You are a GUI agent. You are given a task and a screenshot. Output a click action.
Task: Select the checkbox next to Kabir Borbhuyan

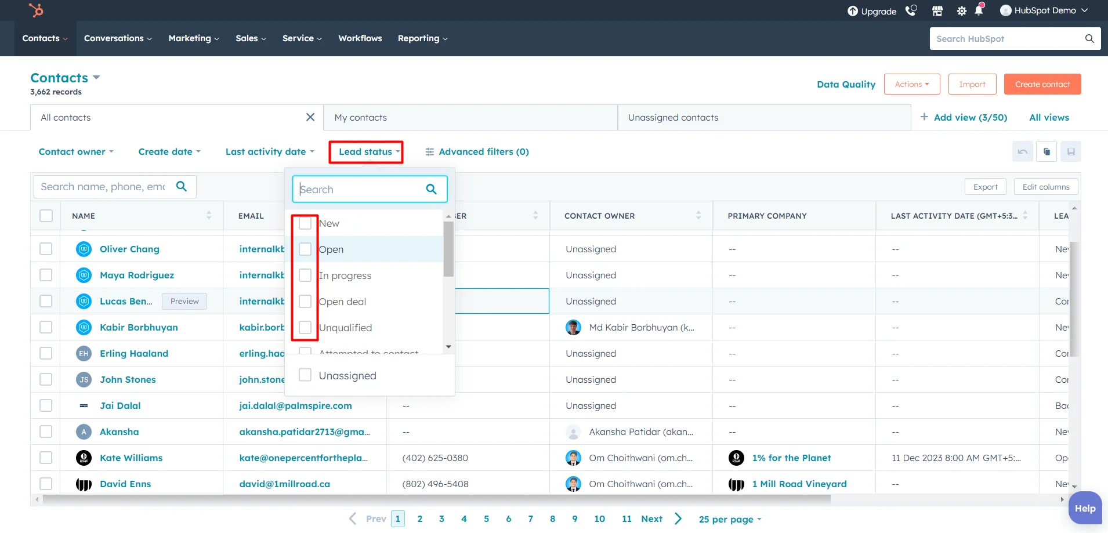[x=46, y=327]
